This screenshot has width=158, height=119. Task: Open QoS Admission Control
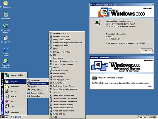click(x=67, y=80)
